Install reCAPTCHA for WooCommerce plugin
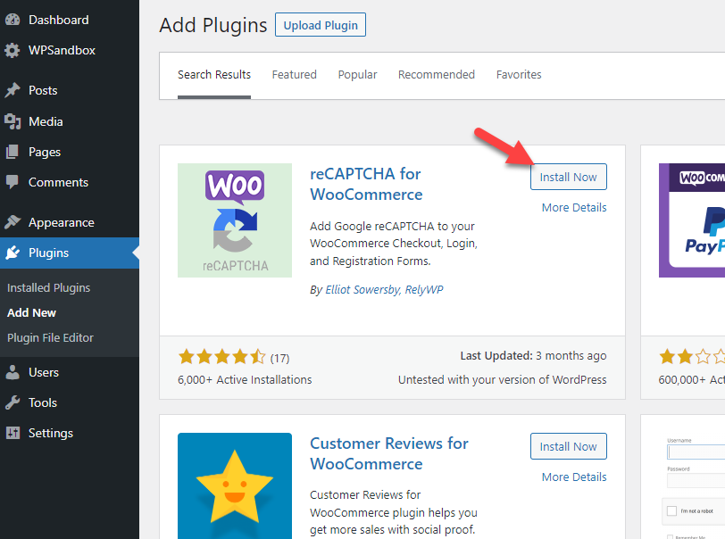 point(568,177)
